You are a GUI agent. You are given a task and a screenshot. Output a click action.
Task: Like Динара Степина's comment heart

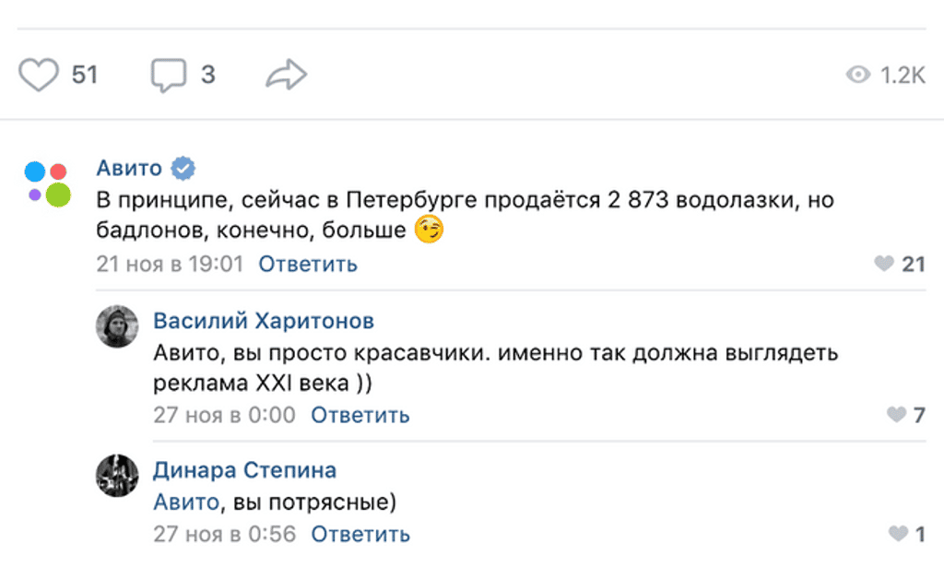[898, 533]
